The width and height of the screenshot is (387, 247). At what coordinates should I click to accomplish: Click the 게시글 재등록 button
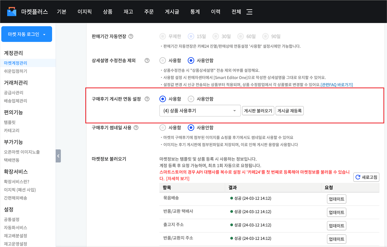(289, 111)
